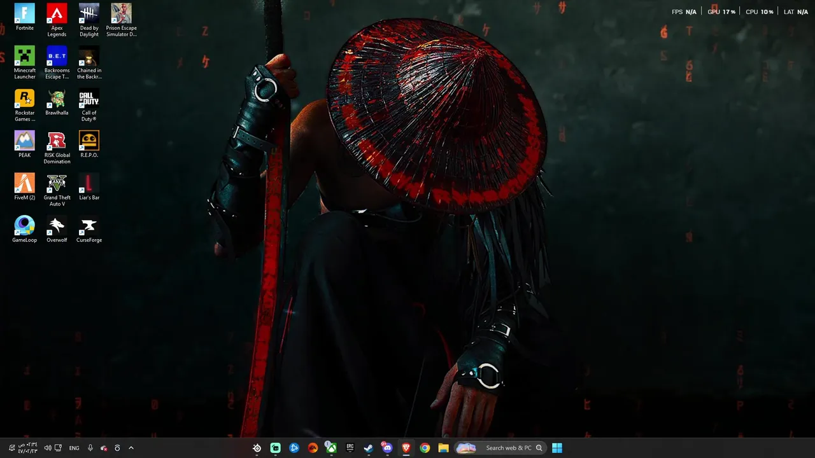Open the speaker volume control
The height and width of the screenshot is (458, 815).
48,448
